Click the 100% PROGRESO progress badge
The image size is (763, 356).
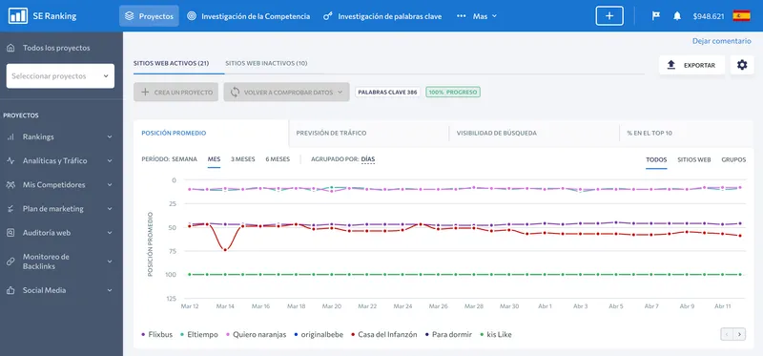point(453,92)
